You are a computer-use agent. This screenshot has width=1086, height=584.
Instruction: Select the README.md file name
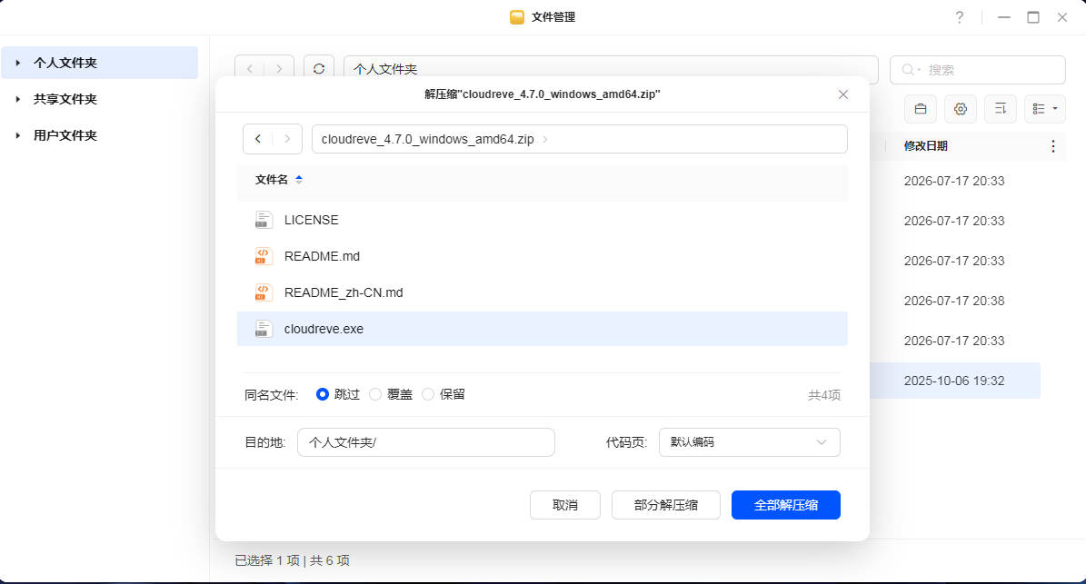coord(322,256)
